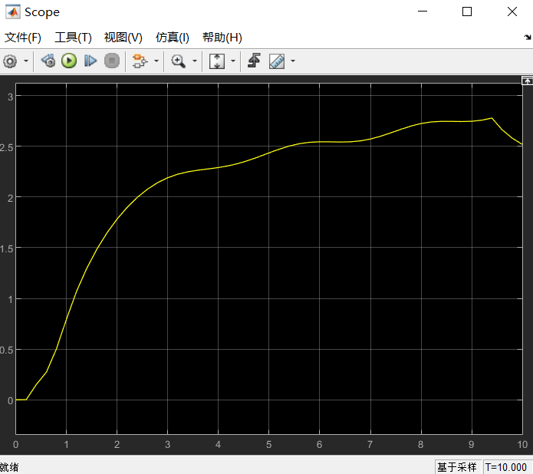Click the Scale axes limits icon

pyautogui.click(x=217, y=61)
